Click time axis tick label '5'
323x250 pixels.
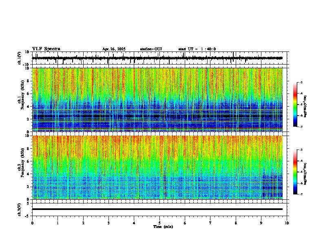point(159,223)
